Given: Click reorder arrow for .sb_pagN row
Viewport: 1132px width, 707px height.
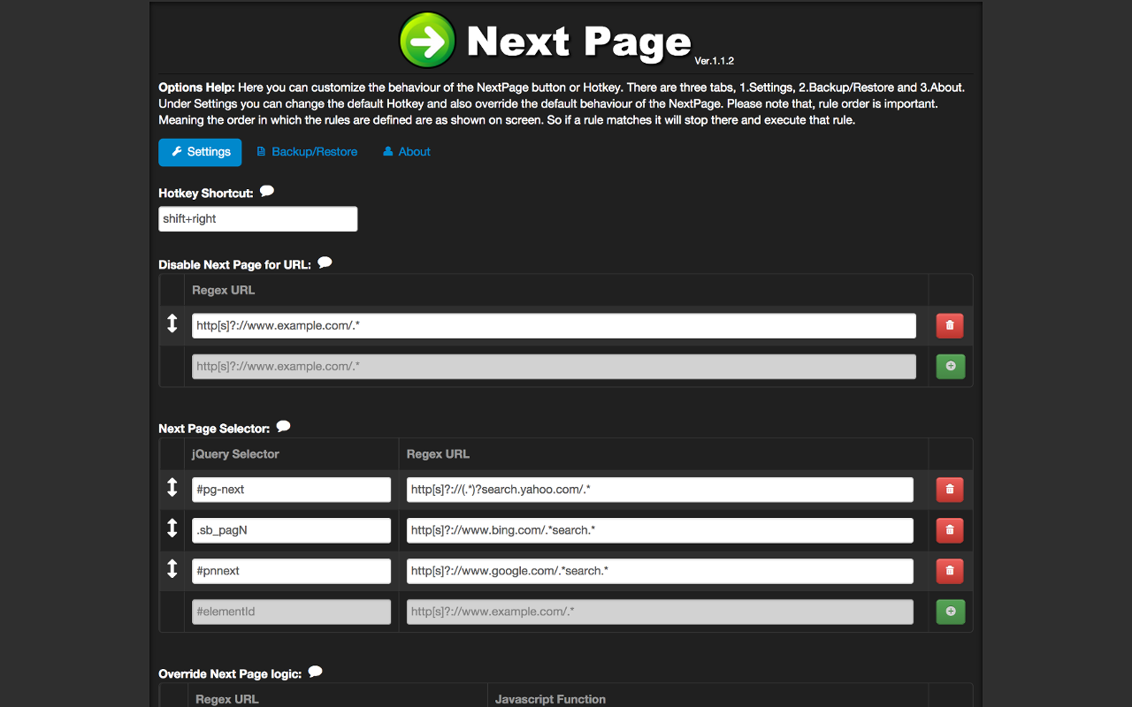Looking at the screenshot, I should point(172,528).
